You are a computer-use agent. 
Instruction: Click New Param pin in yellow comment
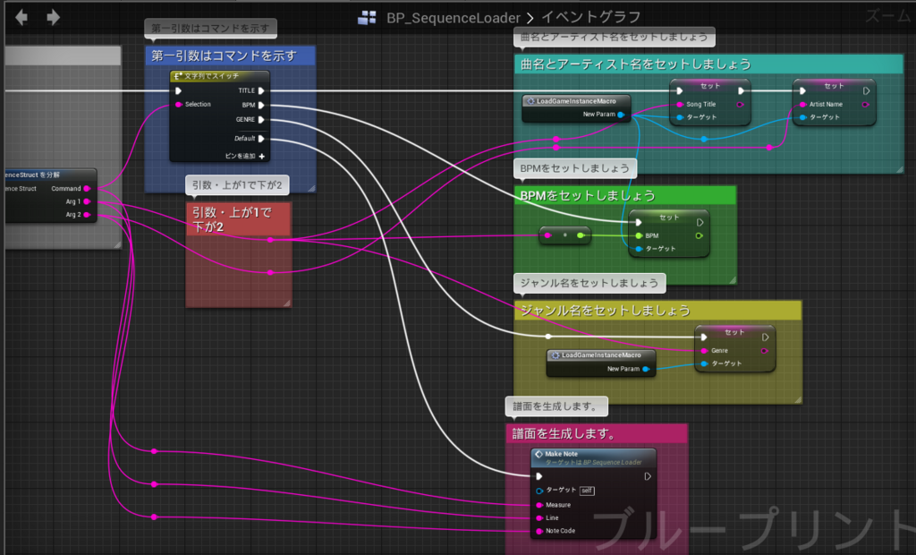[646, 369]
